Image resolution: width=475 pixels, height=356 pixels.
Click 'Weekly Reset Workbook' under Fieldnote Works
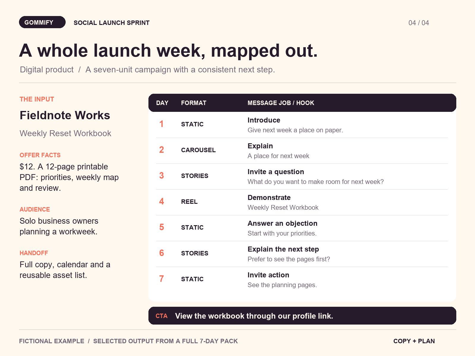[65, 133]
